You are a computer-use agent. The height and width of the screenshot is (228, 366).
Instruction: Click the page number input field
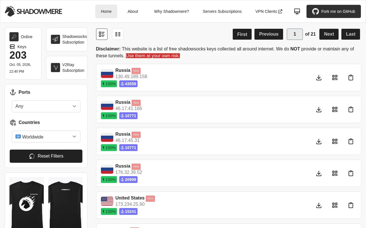click(295, 34)
